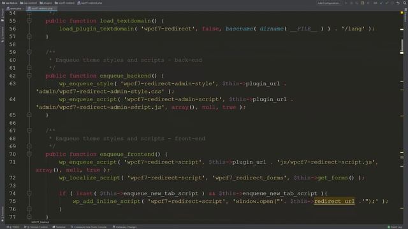Click the plugins folder breadcrumb
The height and width of the screenshot is (229, 408).
46,3
